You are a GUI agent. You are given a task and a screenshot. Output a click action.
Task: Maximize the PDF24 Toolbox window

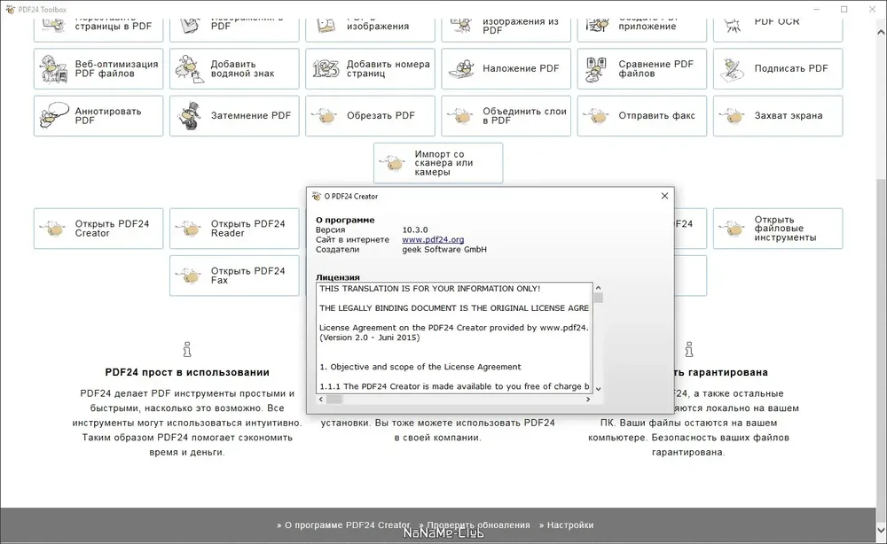844,9
